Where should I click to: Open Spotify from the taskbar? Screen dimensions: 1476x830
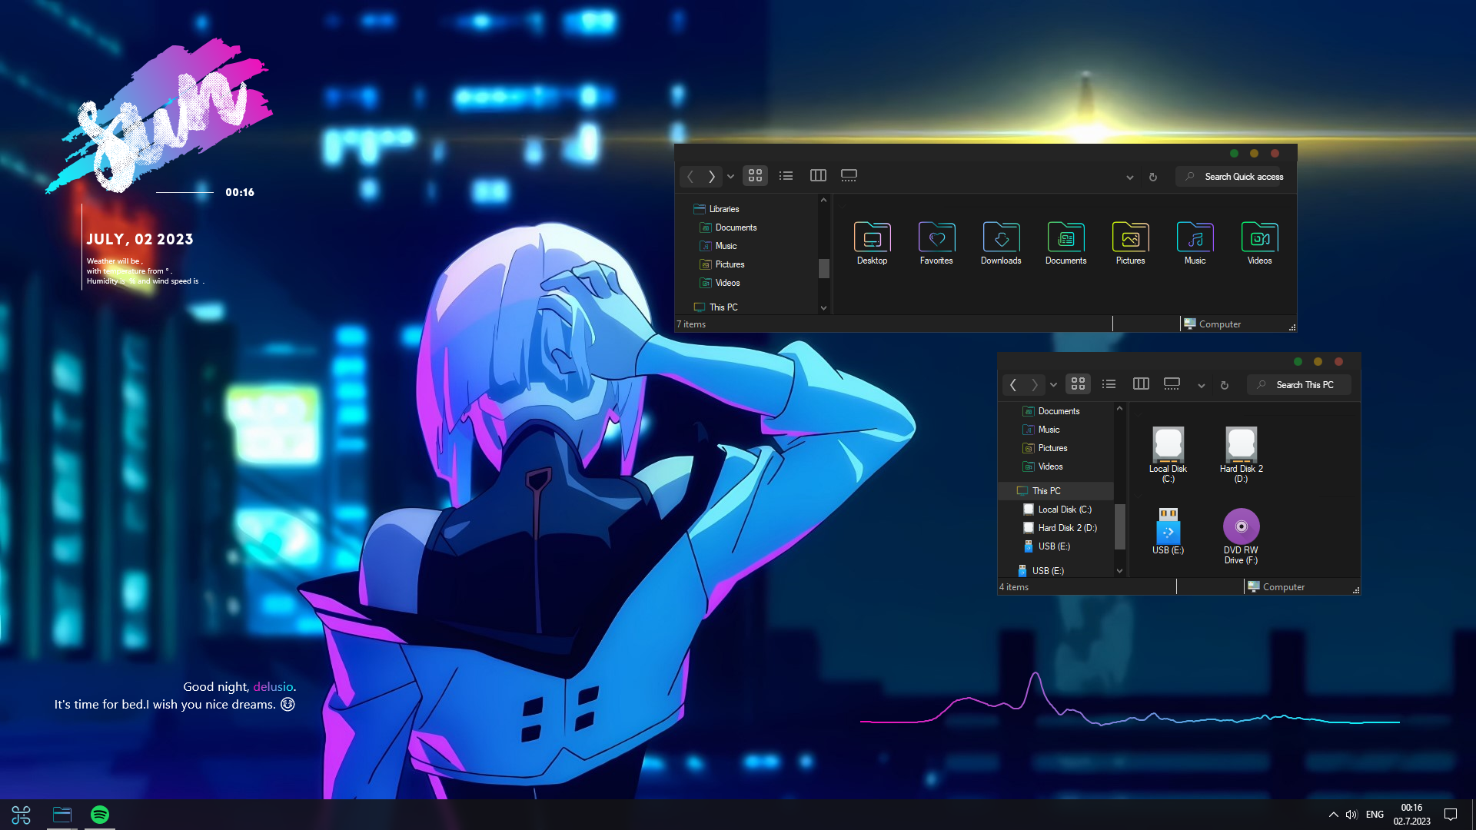(x=99, y=814)
